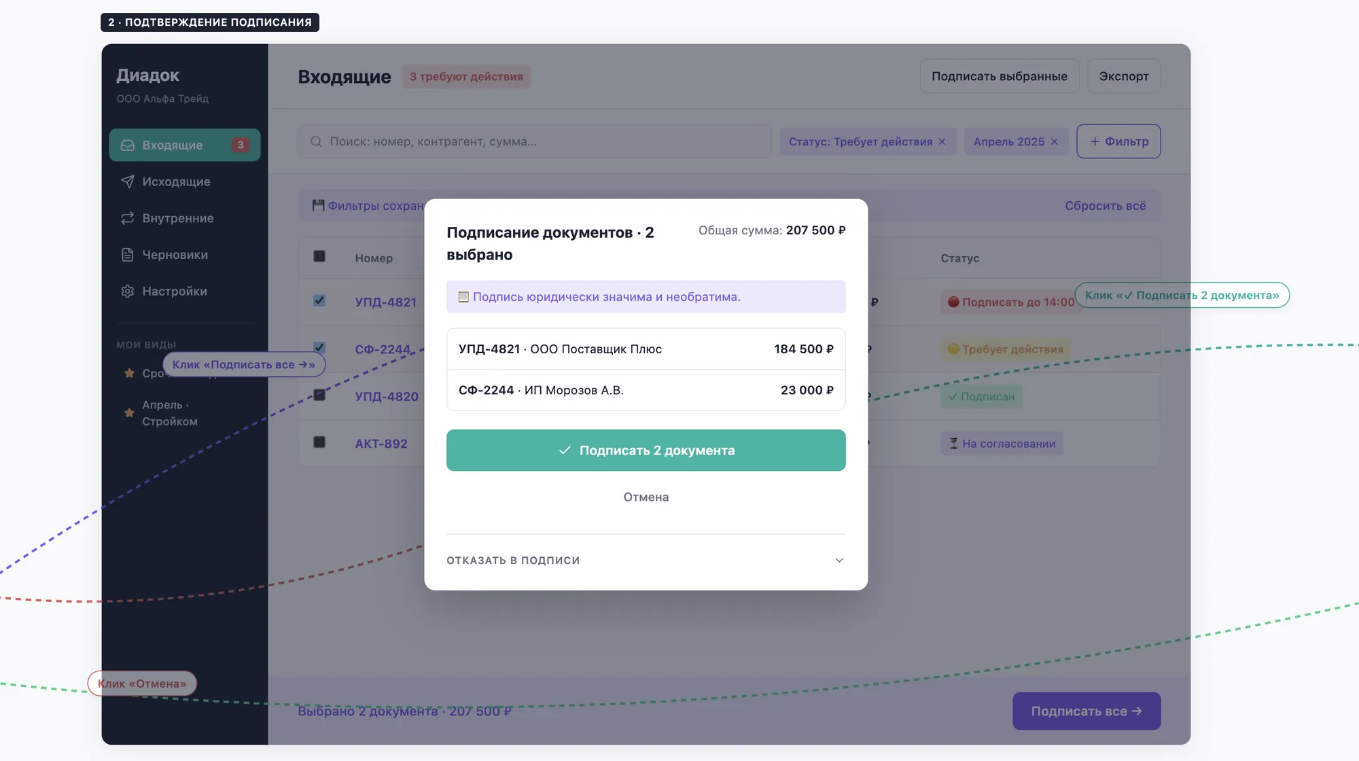Open Внутренние documents section
This screenshot has height=761, width=1359.
185,218
